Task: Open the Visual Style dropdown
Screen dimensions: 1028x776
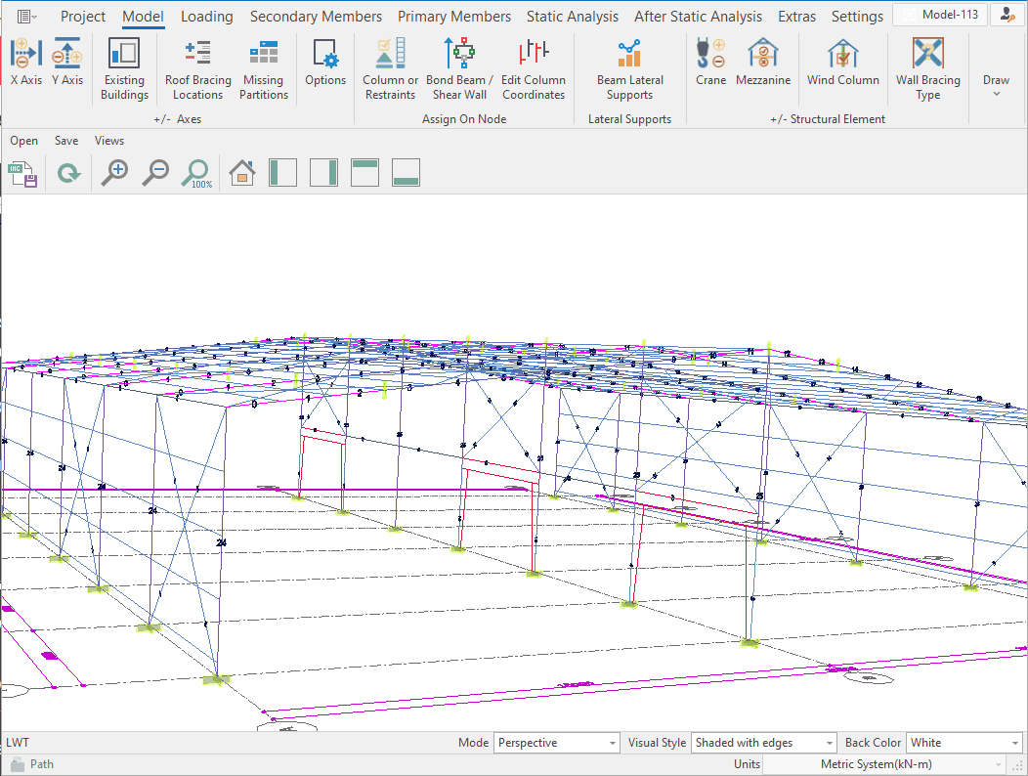Action: click(x=763, y=743)
